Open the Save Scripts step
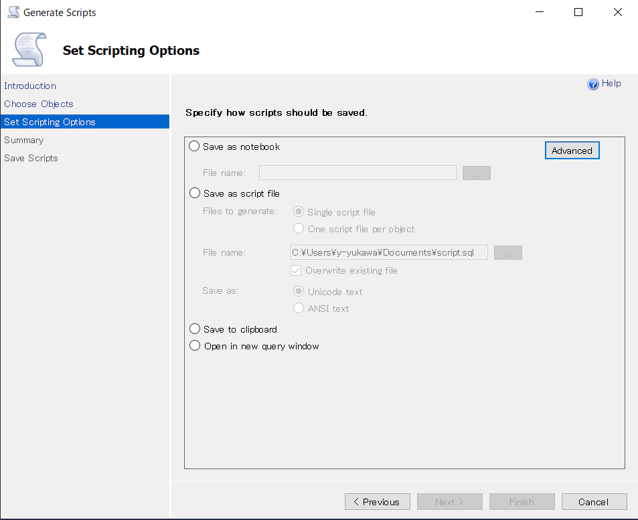638x520 pixels. pyautogui.click(x=31, y=158)
